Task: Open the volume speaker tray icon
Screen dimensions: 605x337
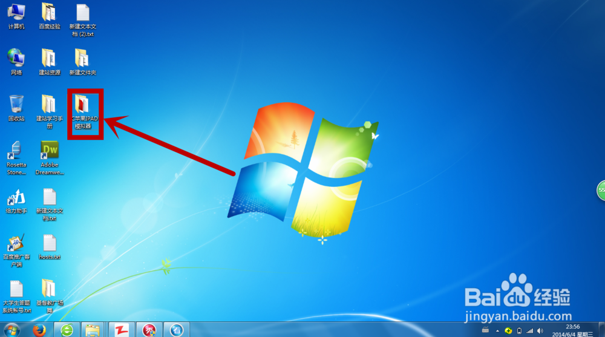Action: (x=540, y=331)
